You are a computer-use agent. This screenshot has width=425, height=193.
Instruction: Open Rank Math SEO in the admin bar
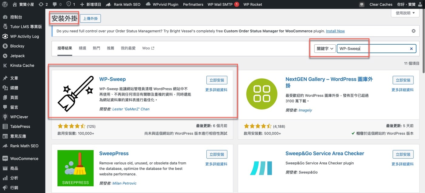(123, 5)
